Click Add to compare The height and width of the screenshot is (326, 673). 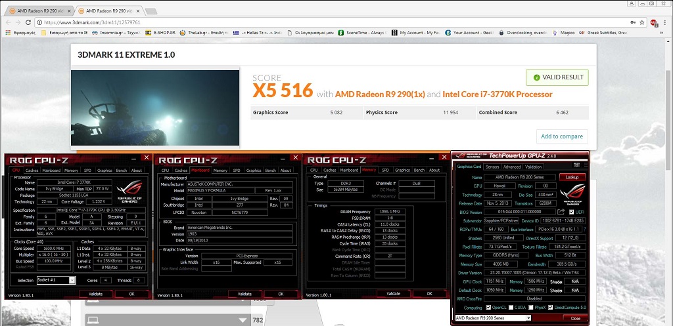(562, 136)
